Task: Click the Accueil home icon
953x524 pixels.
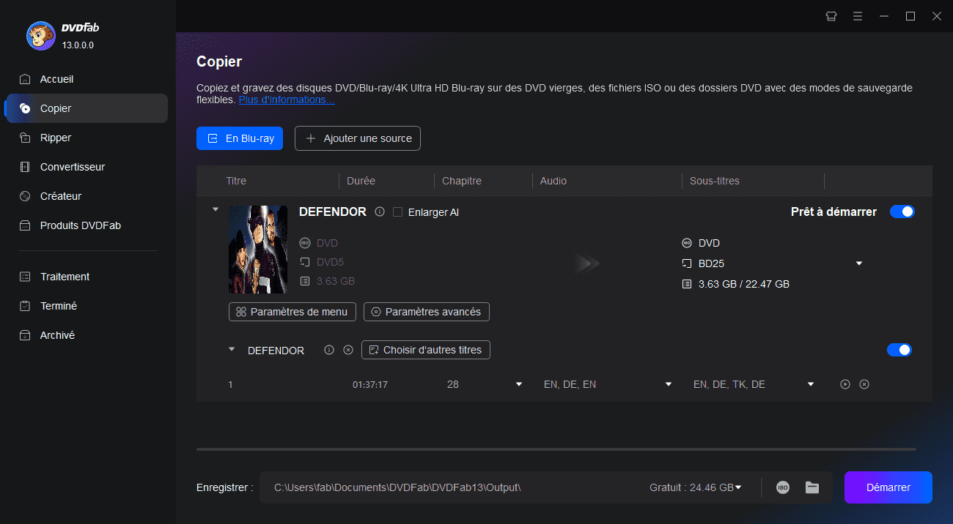Action: click(25, 79)
